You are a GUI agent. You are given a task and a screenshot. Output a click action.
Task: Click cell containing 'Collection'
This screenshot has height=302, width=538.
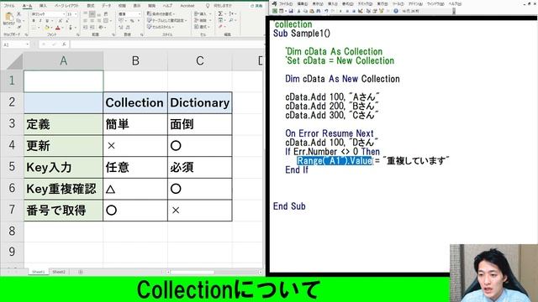pyautogui.click(x=135, y=102)
